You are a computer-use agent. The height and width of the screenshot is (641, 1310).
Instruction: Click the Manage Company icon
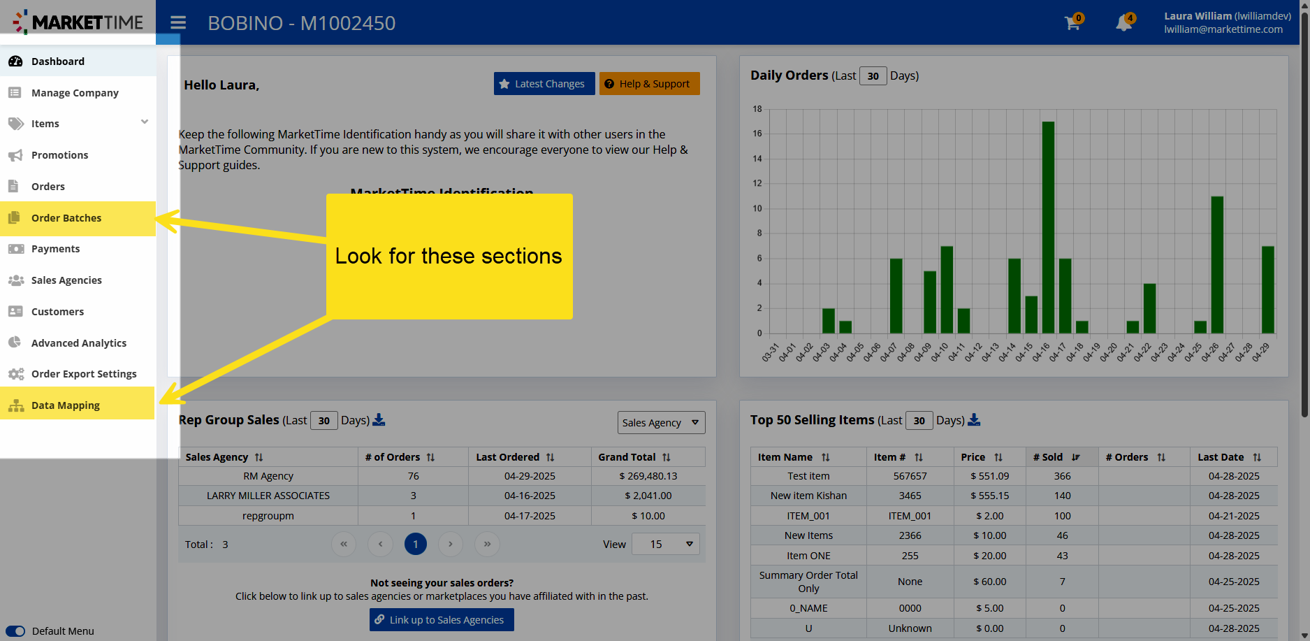tap(15, 92)
